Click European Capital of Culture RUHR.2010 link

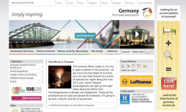23,66
